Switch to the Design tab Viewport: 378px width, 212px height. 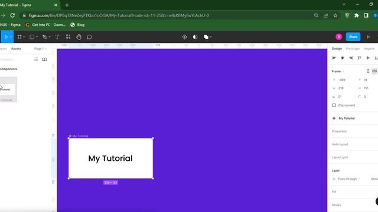pos(337,48)
